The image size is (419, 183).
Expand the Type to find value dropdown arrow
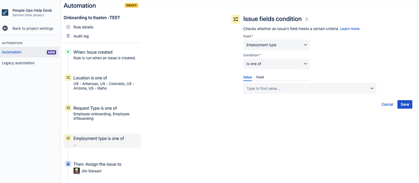(x=372, y=88)
